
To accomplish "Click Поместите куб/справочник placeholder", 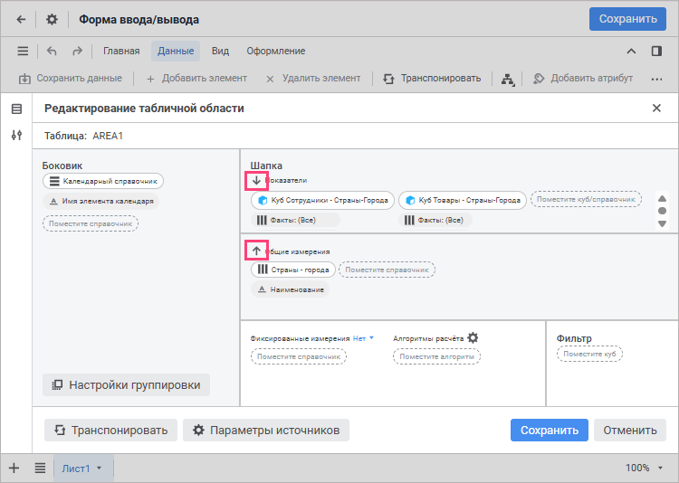I will click(x=586, y=199).
